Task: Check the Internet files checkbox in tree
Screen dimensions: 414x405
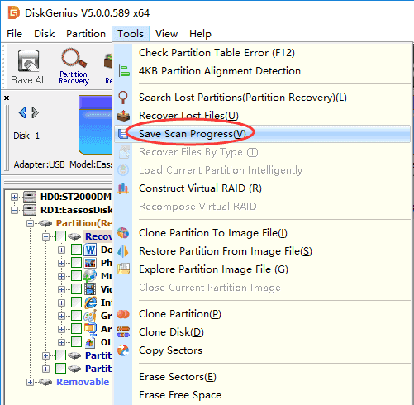Action: [76, 303]
